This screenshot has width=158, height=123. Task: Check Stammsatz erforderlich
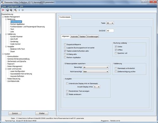pyautogui.click(x=116, y=68)
